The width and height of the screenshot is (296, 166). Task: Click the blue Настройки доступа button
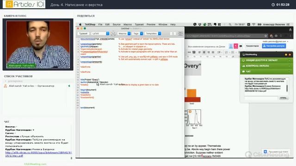274,46
